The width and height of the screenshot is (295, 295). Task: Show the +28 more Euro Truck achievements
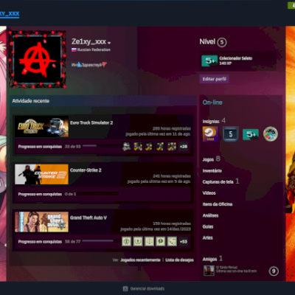184,147
